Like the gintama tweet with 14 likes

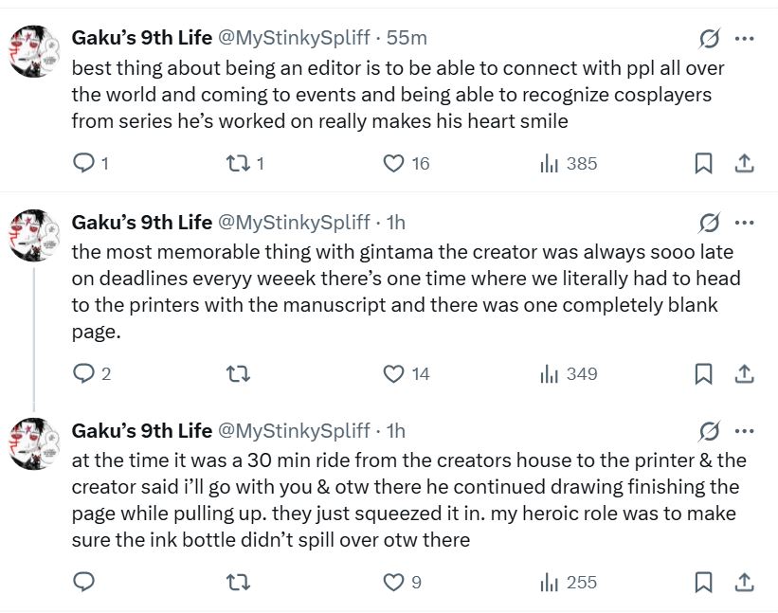tap(393, 374)
